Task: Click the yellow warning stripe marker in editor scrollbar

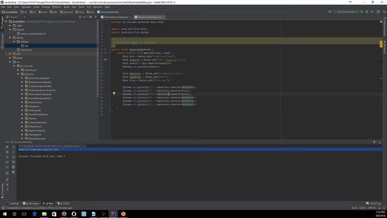Action: tap(381, 44)
